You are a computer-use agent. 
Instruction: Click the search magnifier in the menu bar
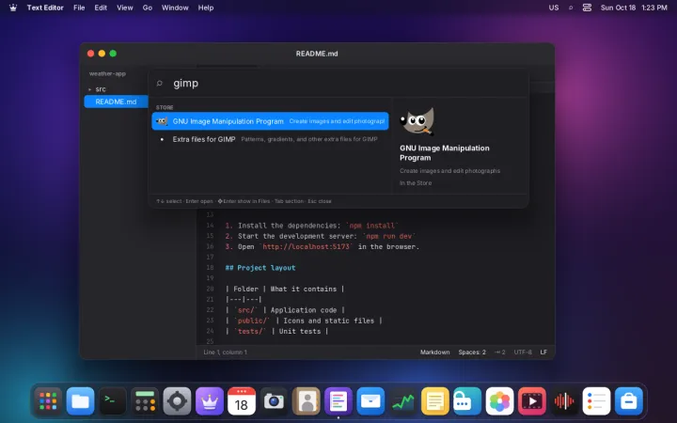[571, 8]
